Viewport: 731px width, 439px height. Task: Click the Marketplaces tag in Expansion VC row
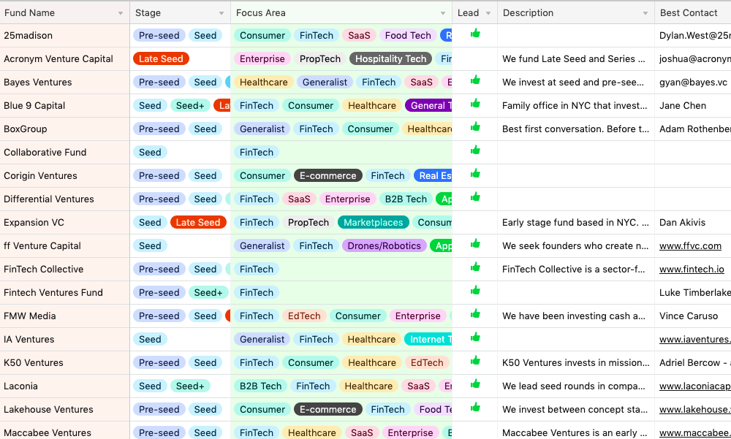pyautogui.click(x=373, y=222)
